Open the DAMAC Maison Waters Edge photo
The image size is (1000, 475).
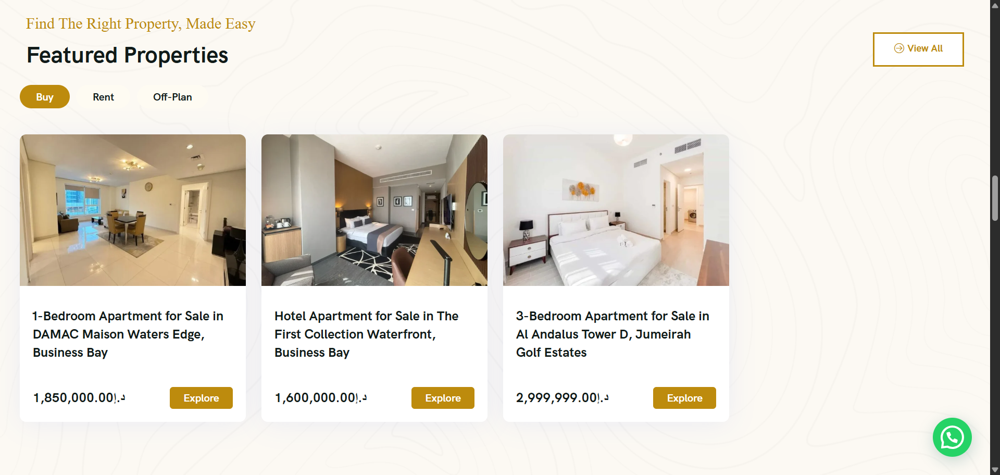pos(133,210)
